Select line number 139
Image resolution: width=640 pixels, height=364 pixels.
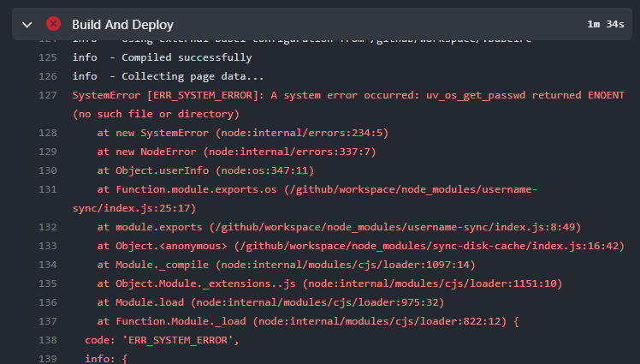pos(48,359)
